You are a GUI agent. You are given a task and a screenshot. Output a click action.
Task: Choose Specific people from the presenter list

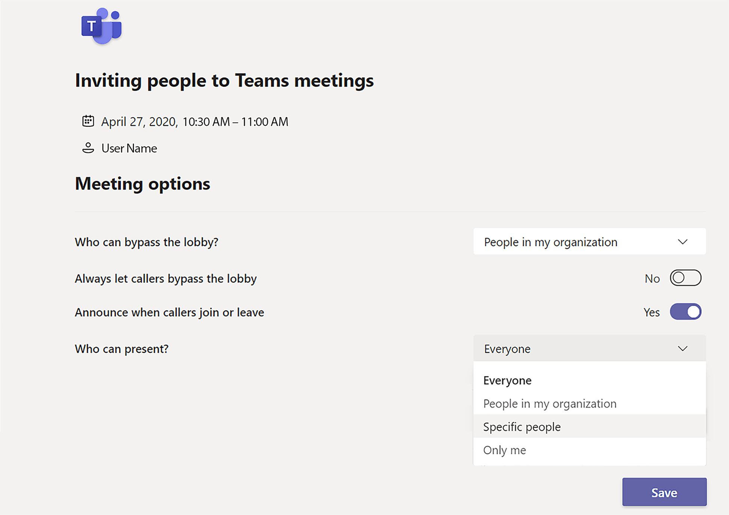522,426
